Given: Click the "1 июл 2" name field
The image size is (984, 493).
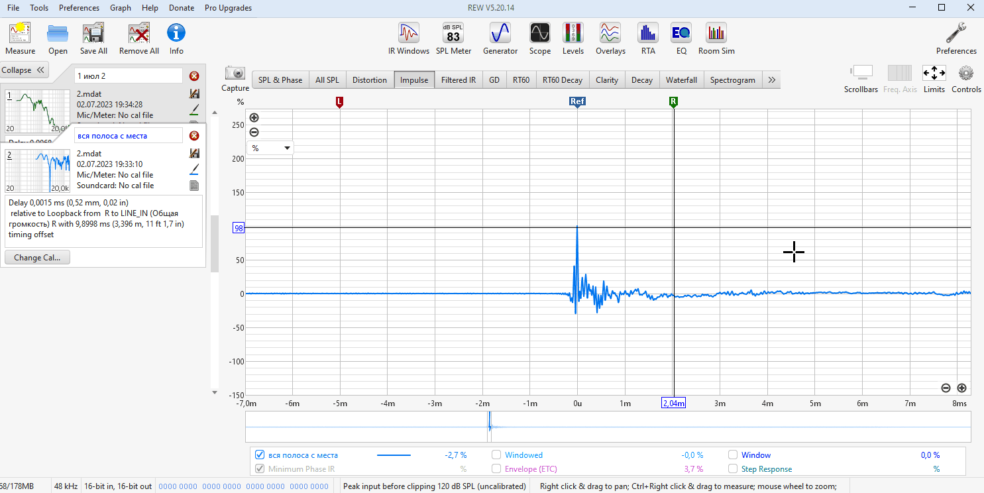Looking at the screenshot, I should tap(128, 76).
